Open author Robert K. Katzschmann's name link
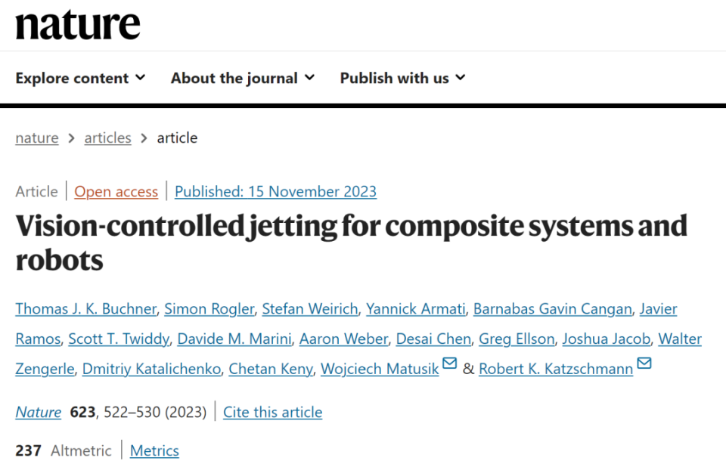This screenshot has height=464, width=726. pos(556,369)
